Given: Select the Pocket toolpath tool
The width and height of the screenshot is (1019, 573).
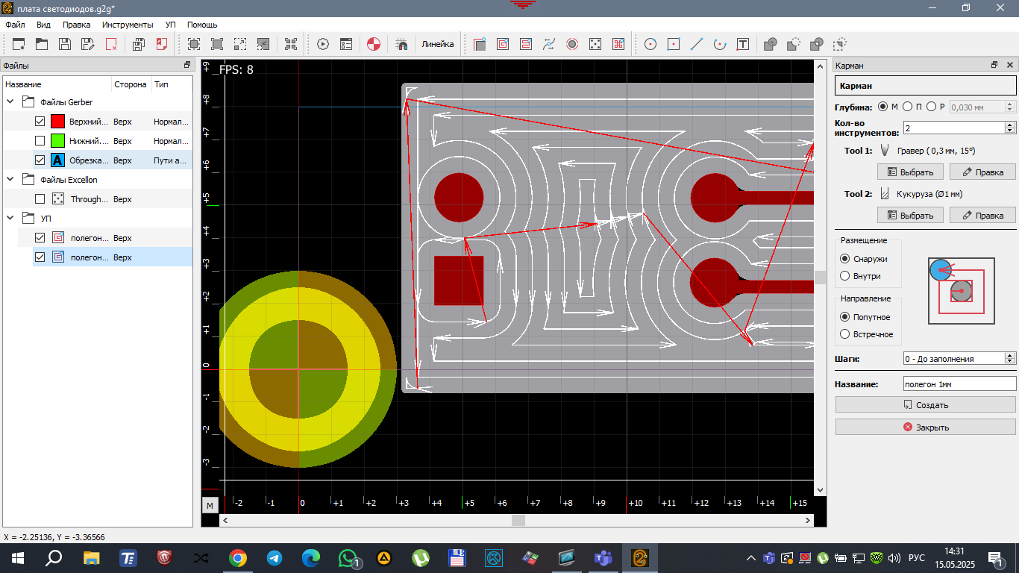Looking at the screenshot, I should pos(503,44).
